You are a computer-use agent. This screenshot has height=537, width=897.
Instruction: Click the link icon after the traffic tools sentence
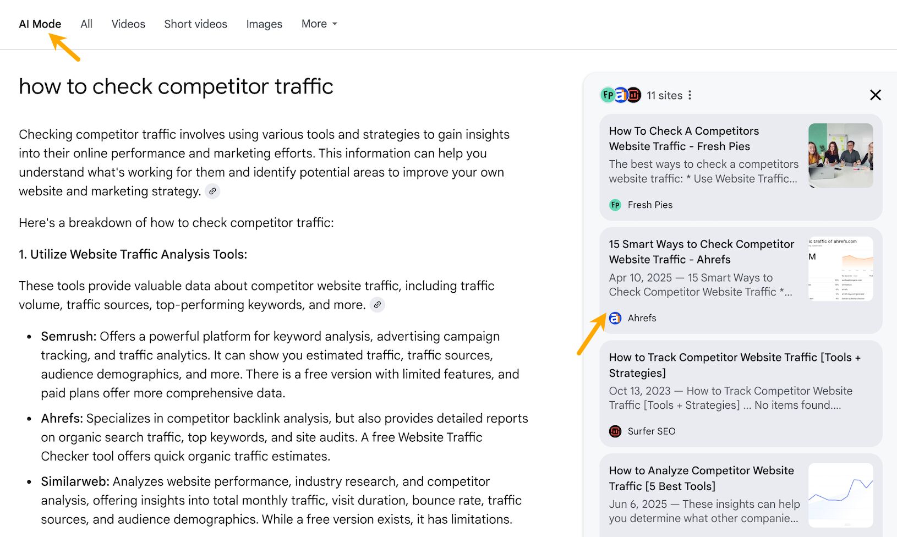(x=378, y=305)
